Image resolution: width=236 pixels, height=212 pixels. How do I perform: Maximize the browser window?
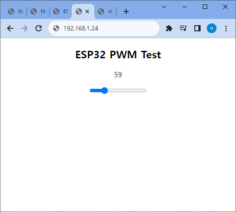click(x=205, y=7)
